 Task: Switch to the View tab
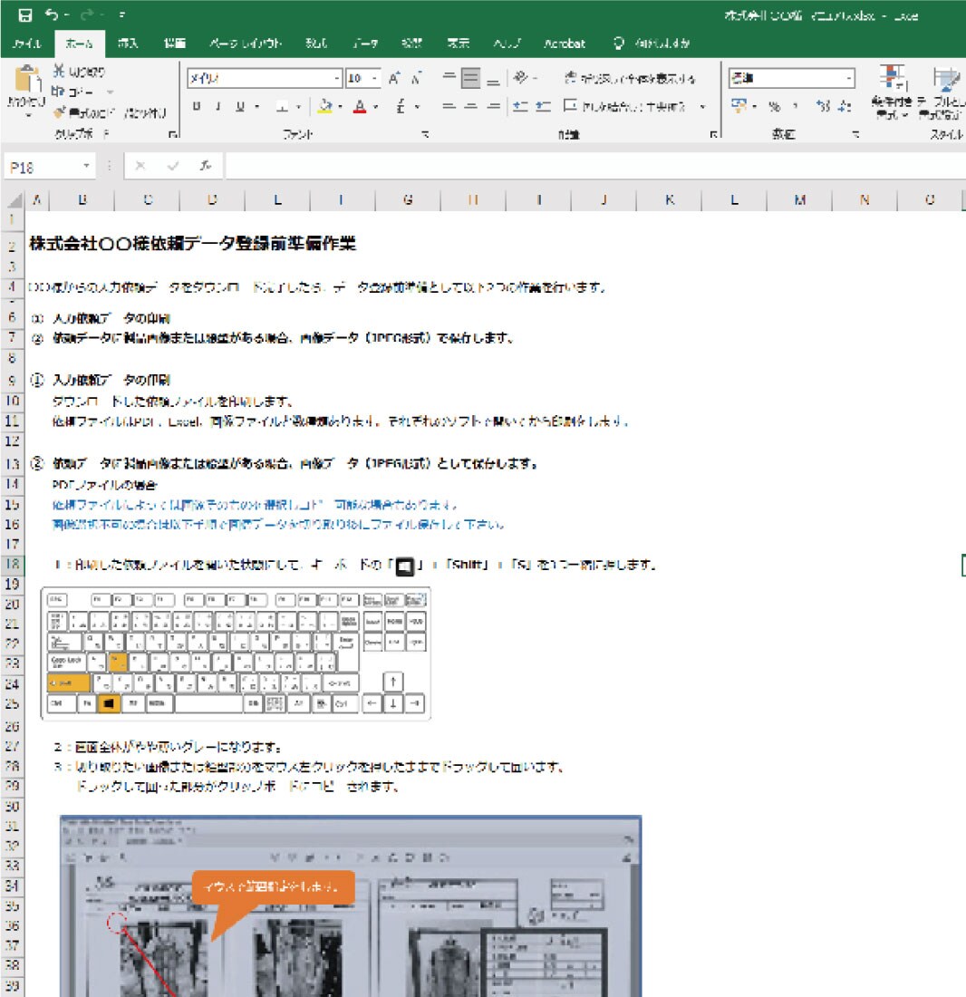click(458, 44)
